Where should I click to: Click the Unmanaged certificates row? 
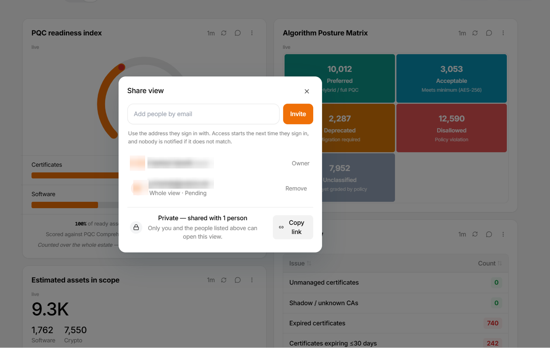[396, 283]
